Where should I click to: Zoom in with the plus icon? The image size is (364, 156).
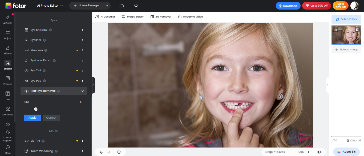[x=308, y=152]
